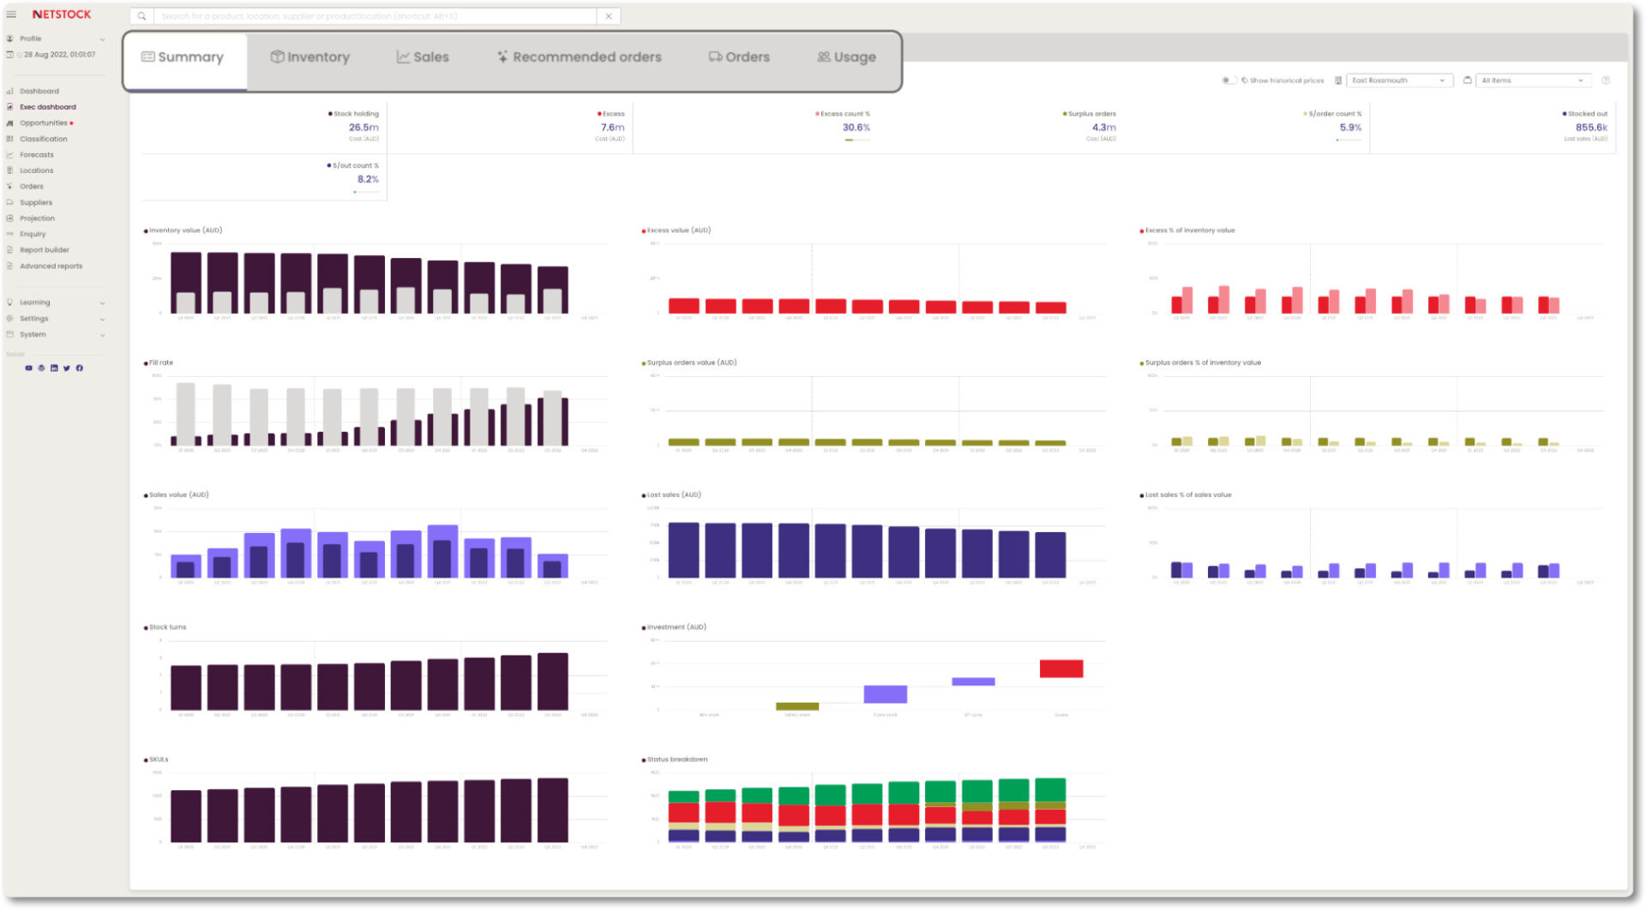This screenshot has height=910, width=1646.
Task: Open Dashboard from the sidebar
Action: coord(39,91)
